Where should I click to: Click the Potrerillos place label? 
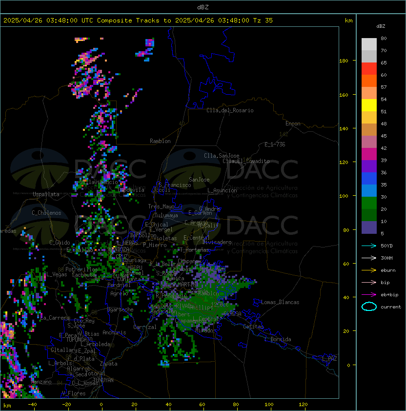tap(81, 269)
